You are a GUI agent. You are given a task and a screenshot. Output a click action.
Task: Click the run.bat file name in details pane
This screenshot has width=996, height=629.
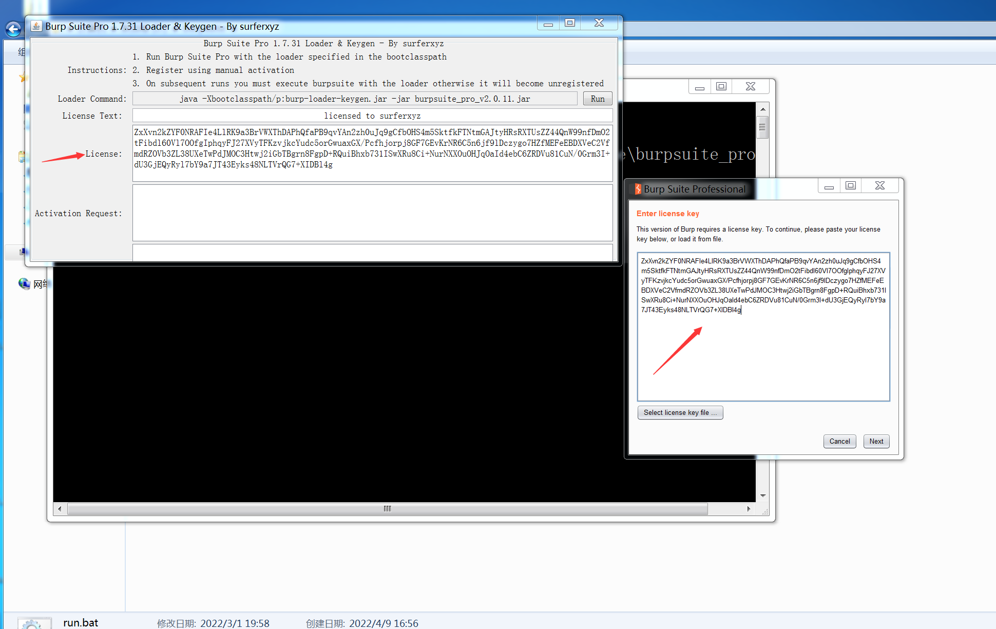pos(81,622)
